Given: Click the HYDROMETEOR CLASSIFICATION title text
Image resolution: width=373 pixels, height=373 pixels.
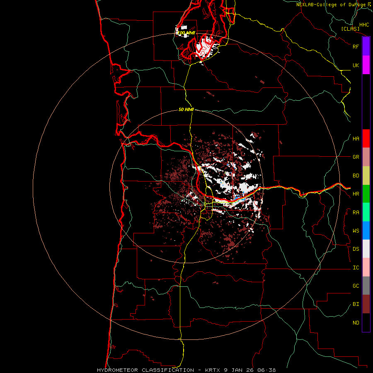Looking at the screenshot, I should coord(145,370).
